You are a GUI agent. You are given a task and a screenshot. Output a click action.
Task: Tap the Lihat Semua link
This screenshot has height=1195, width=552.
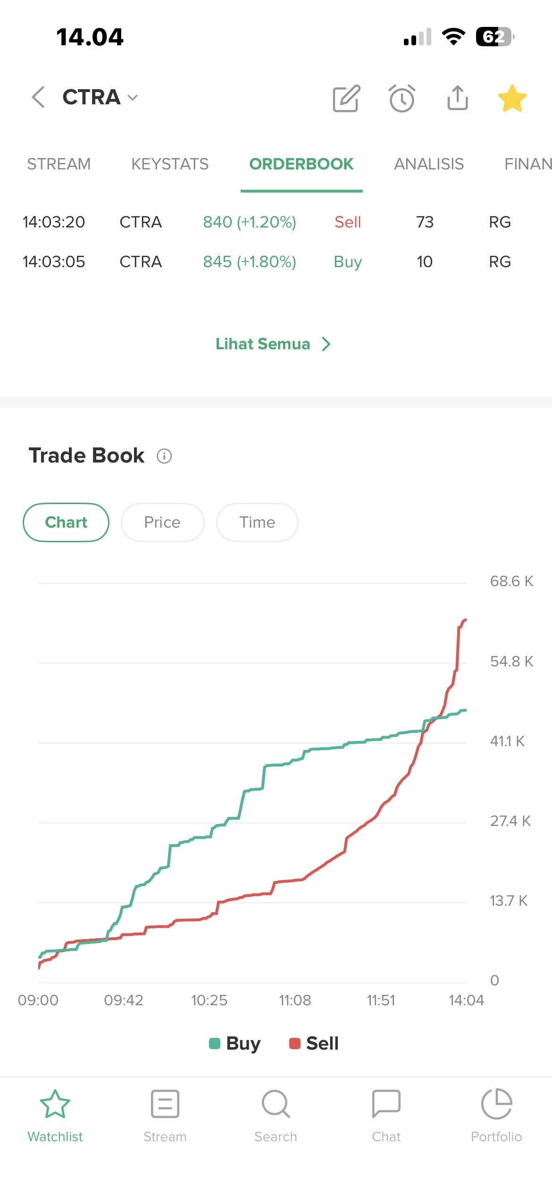pyautogui.click(x=263, y=344)
